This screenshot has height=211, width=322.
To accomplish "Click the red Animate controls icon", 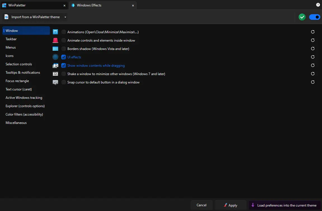I will coord(55,40).
